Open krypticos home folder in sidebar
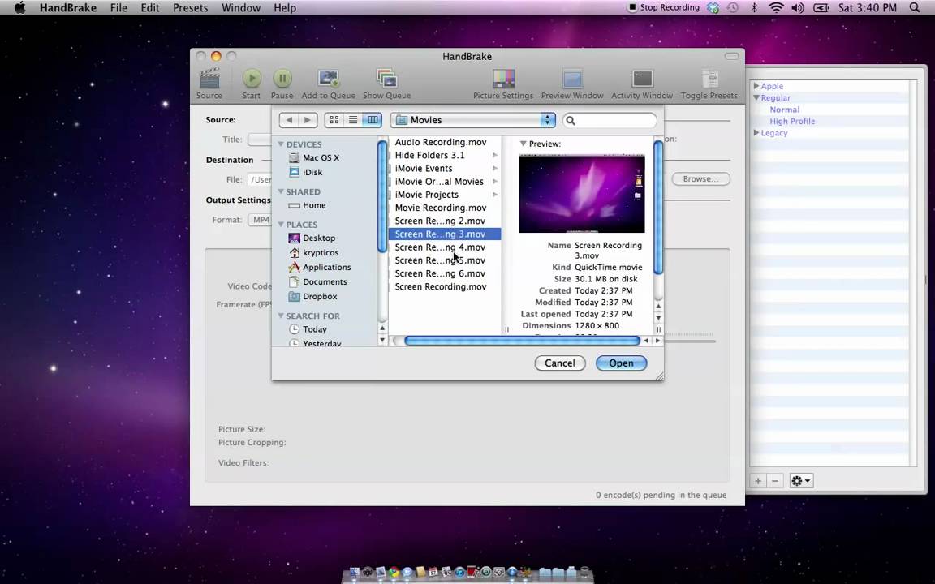 pyautogui.click(x=313, y=253)
